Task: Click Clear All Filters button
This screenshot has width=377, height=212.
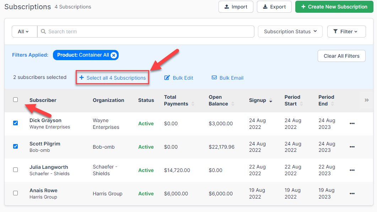Action: point(341,56)
